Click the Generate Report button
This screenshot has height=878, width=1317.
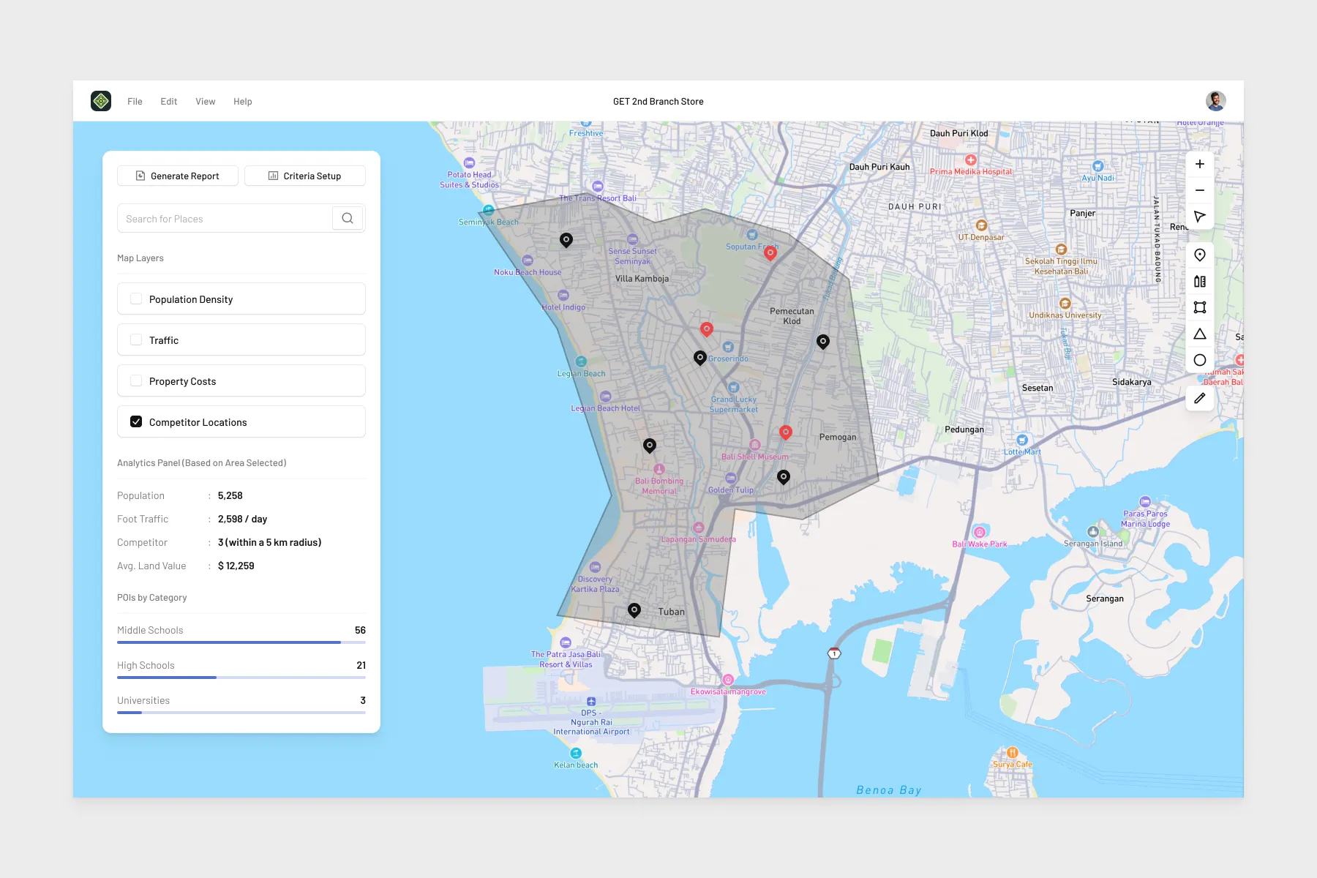coord(178,176)
